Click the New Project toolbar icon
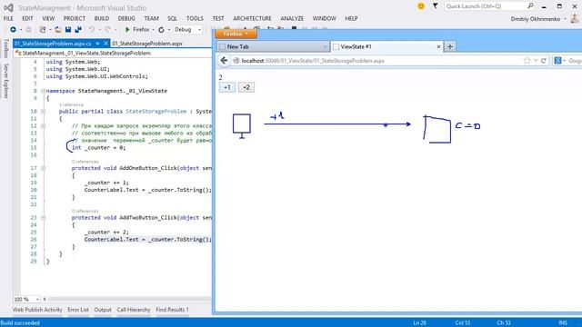The image size is (582, 327). (x=43, y=29)
